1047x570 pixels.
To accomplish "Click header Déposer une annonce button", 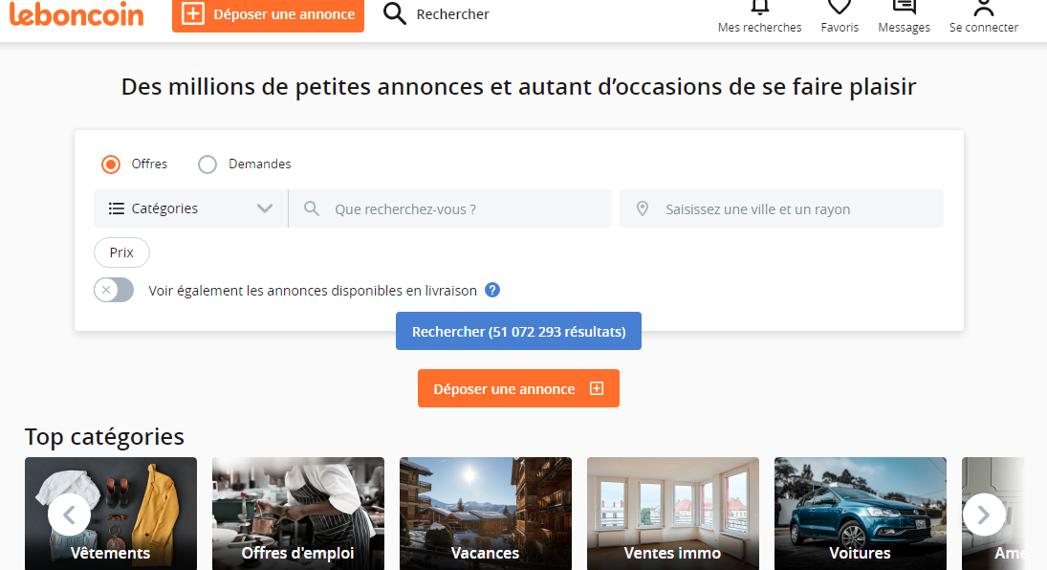I will (268, 14).
